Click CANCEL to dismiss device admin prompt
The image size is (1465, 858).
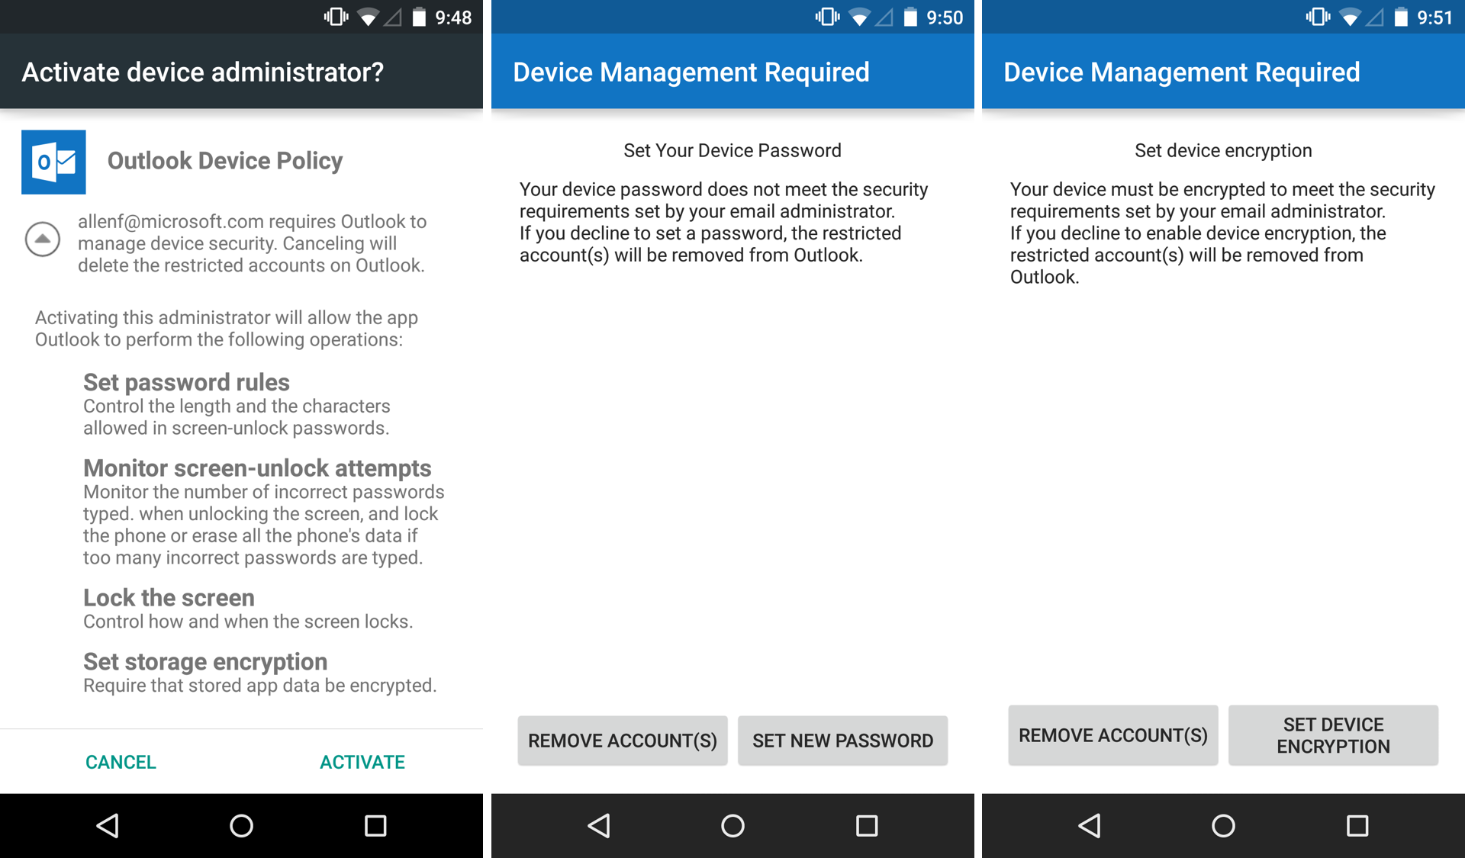click(121, 762)
